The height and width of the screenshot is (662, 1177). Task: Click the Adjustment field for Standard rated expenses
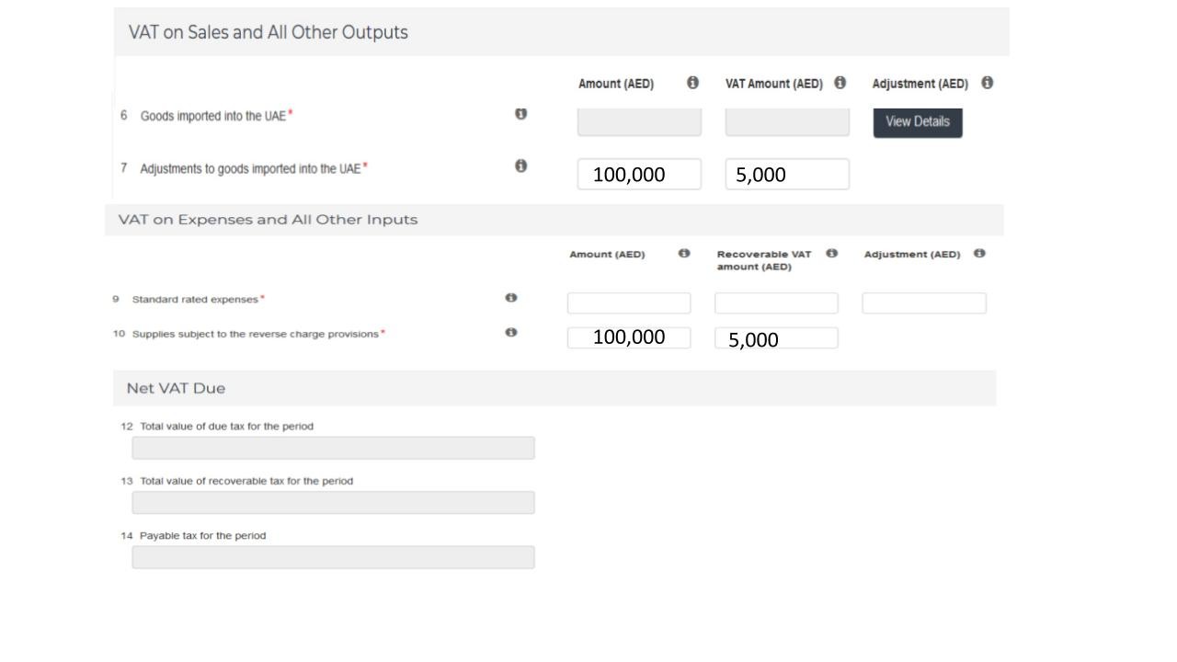923,302
